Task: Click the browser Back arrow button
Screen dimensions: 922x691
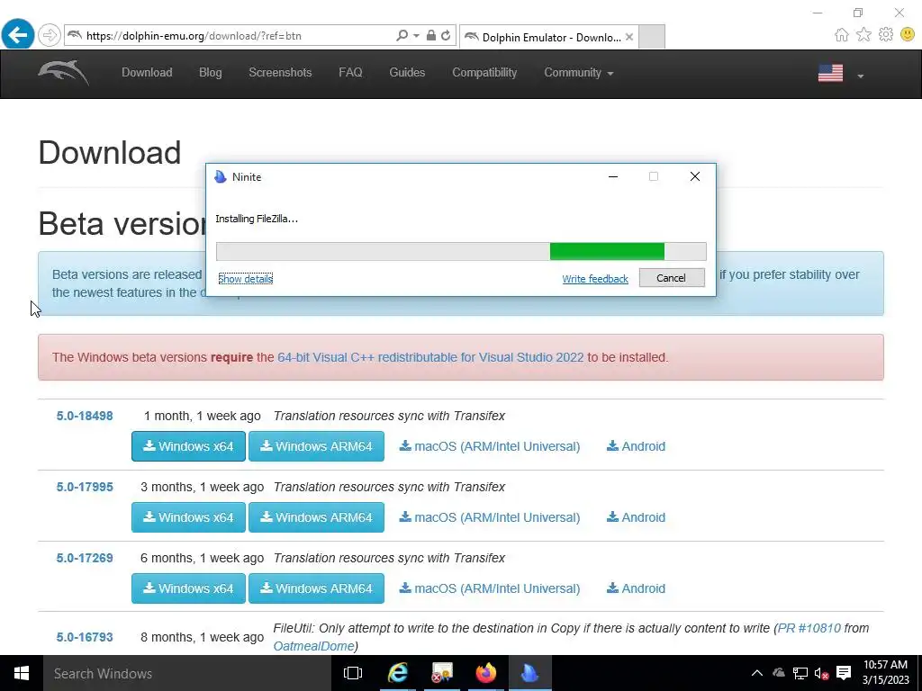Action: (18, 35)
